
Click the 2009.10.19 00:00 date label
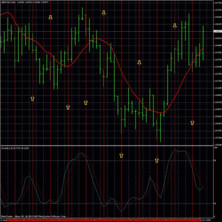pyautogui.click(x=175, y=220)
